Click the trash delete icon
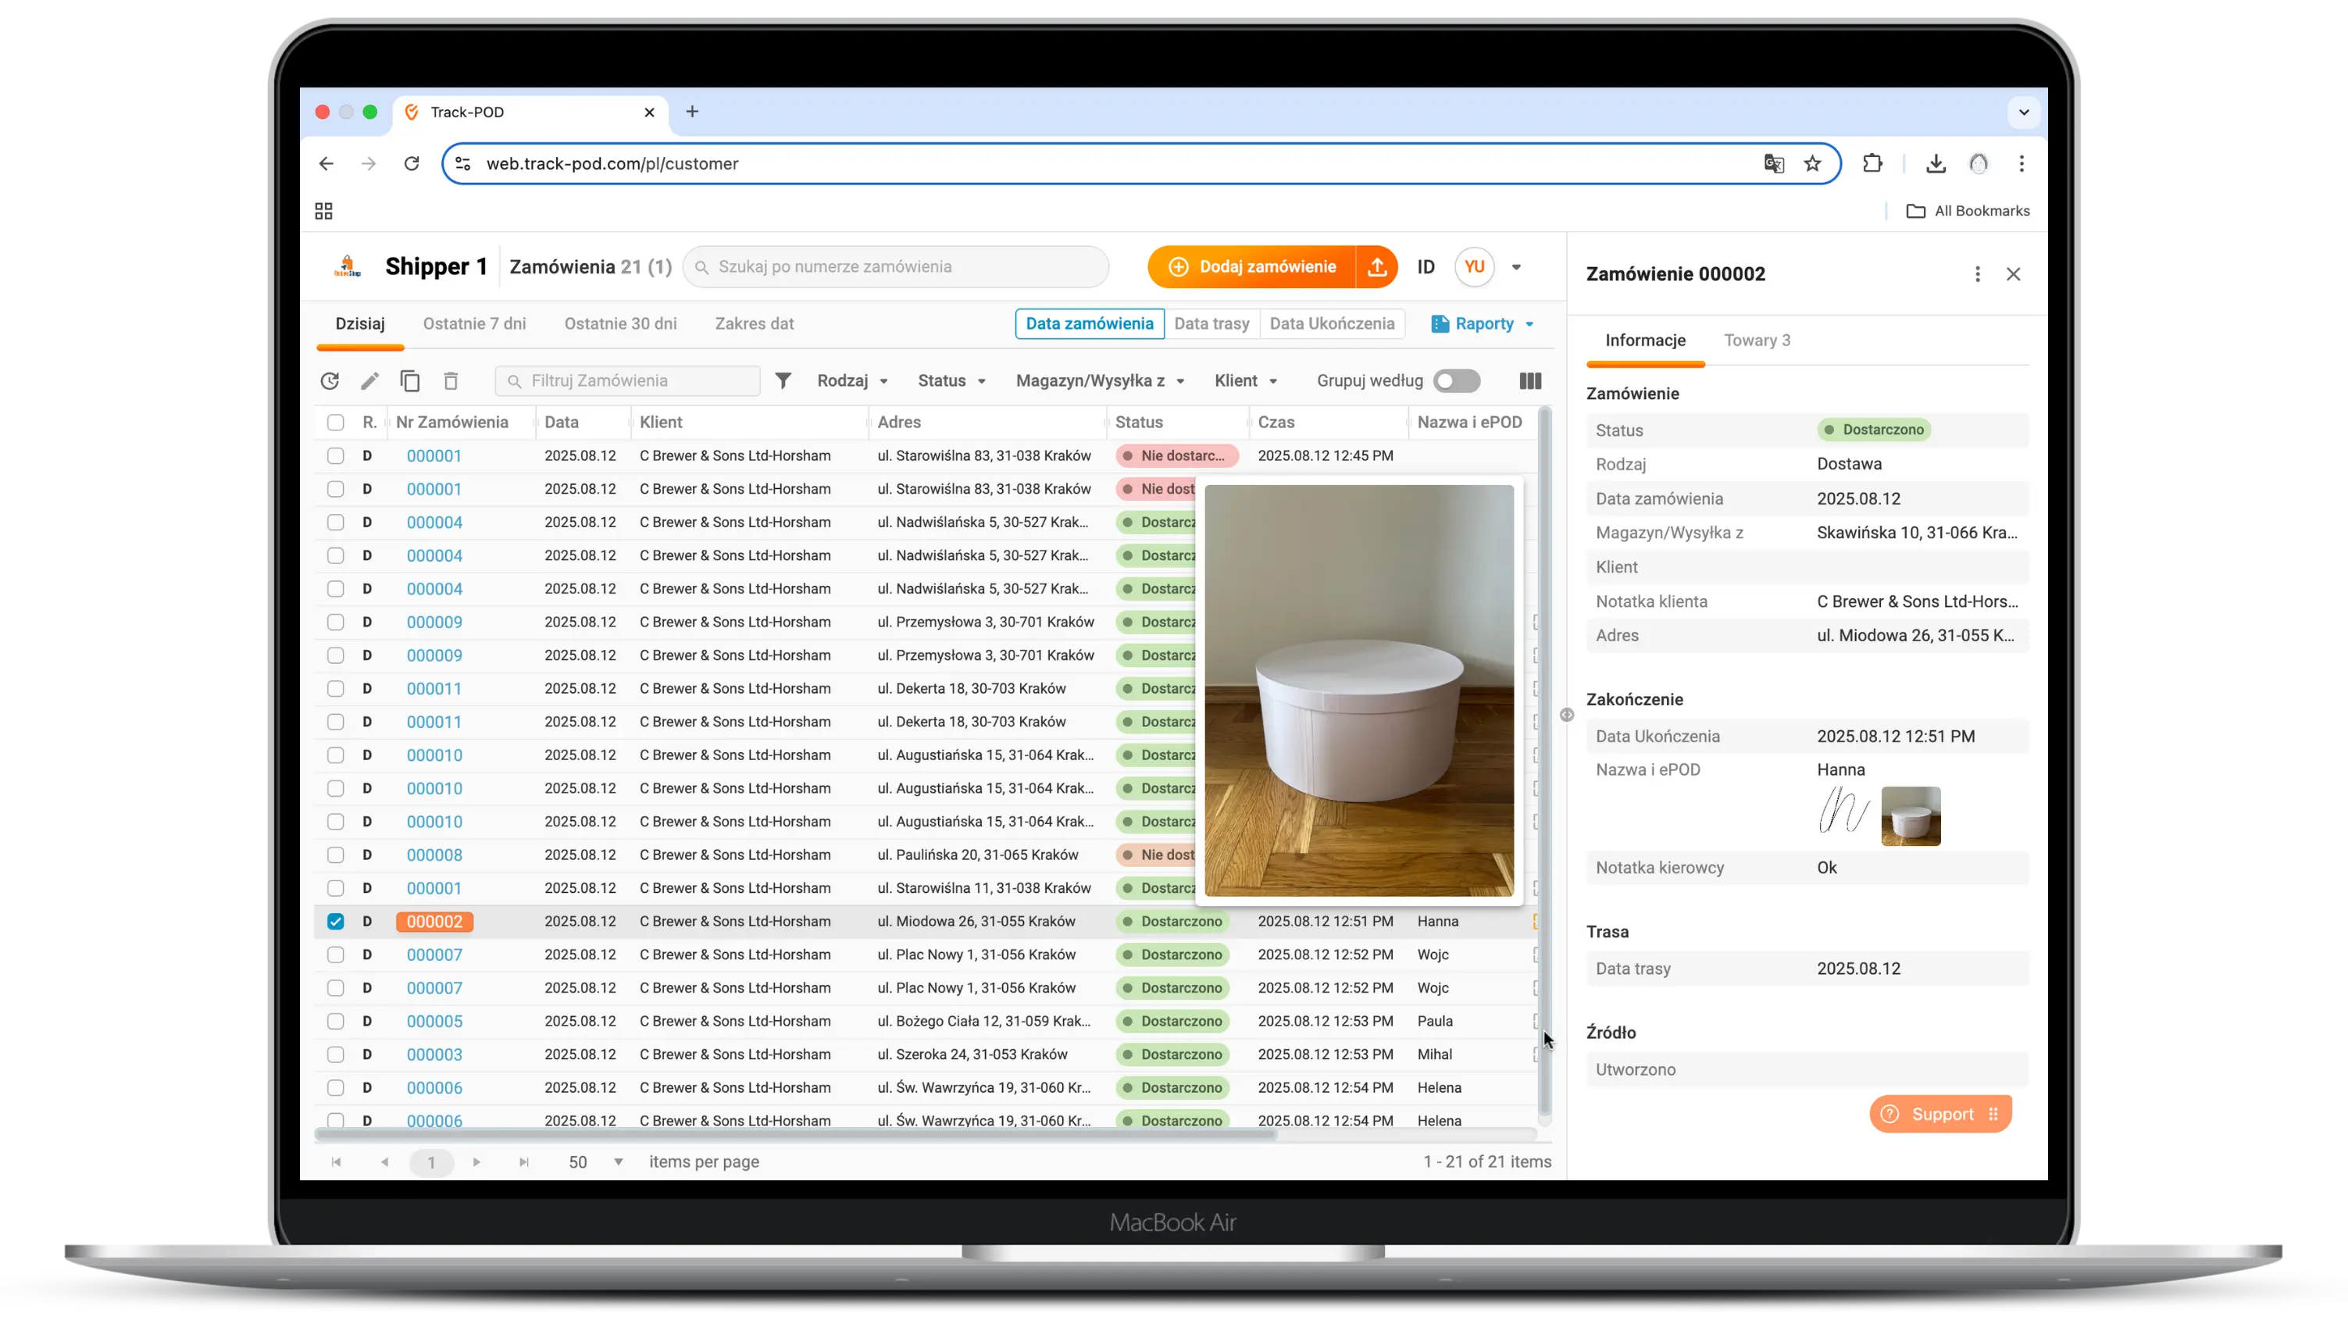 click(451, 381)
